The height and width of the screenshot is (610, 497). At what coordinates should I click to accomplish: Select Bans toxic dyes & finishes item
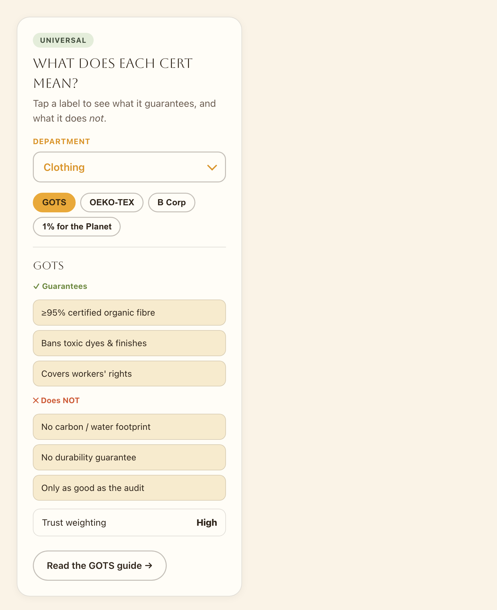click(129, 343)
